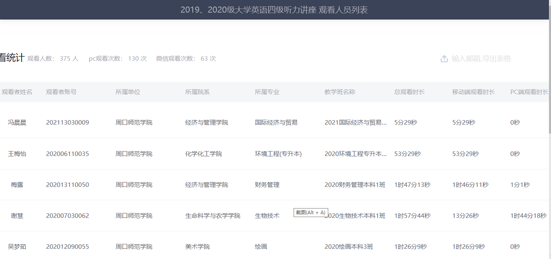The width and height of the screenshot is (551, 259).
Task: Click mobile duration 13分26秒
Action: pos(465,216)
